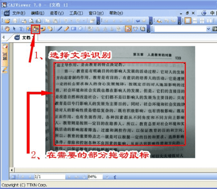Click the rotate icon after zoom in
The width and height of the screenshot is (217, 189).
click(x=115, y=177)
